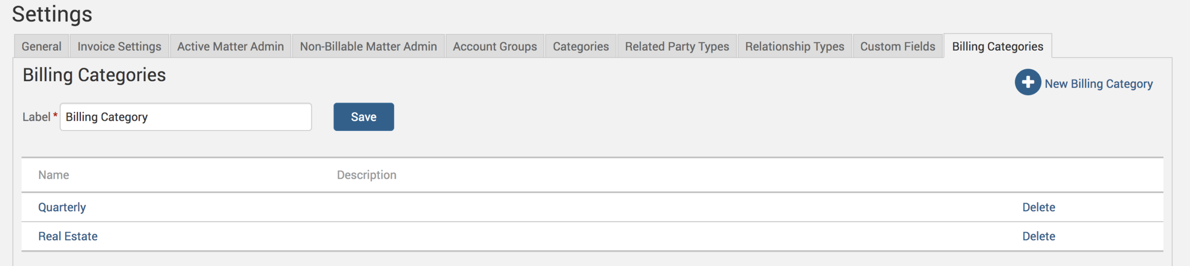Click the Name column header
Screen dimensions: 1190x266
[x=53, y=175]
